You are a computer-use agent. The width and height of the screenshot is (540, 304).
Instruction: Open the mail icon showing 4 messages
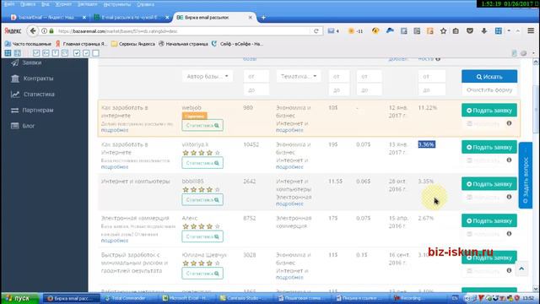[x=333, y=31]
